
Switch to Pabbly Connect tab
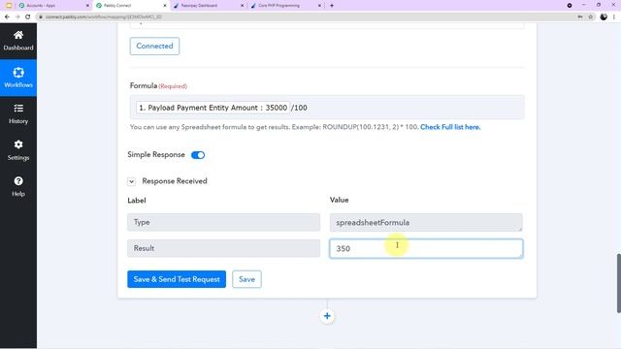[131, 6]
